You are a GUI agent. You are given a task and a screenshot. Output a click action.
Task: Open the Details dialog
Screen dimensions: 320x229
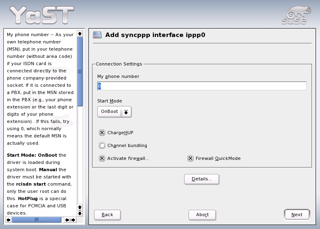click(x=202, y=179)
